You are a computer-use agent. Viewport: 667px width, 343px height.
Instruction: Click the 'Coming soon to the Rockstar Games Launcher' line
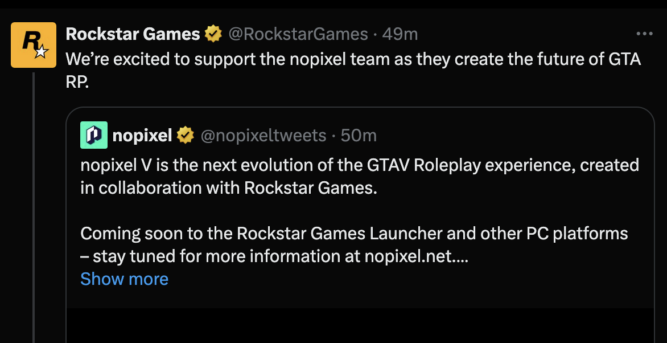(353, 234)
